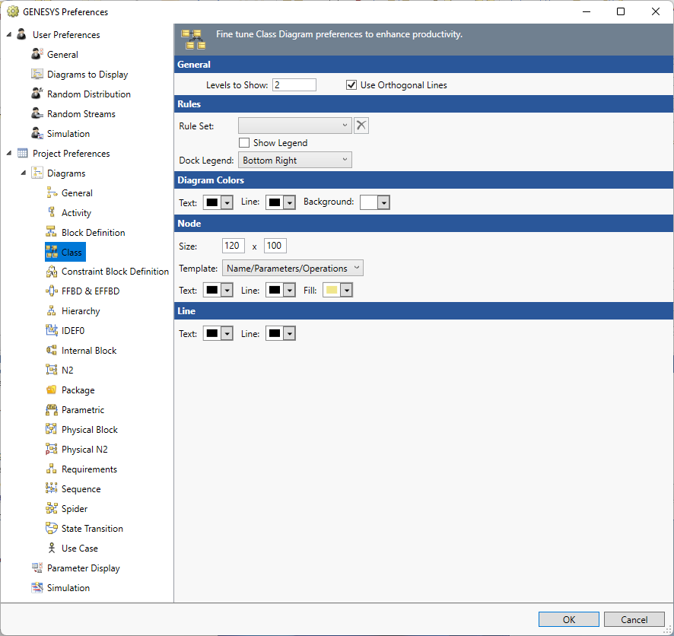Collapse User Preferences in the tree
This screenshot has width=674, height=636.
pos(8,34)
